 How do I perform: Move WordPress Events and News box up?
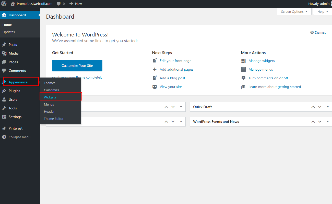point(313,122)
